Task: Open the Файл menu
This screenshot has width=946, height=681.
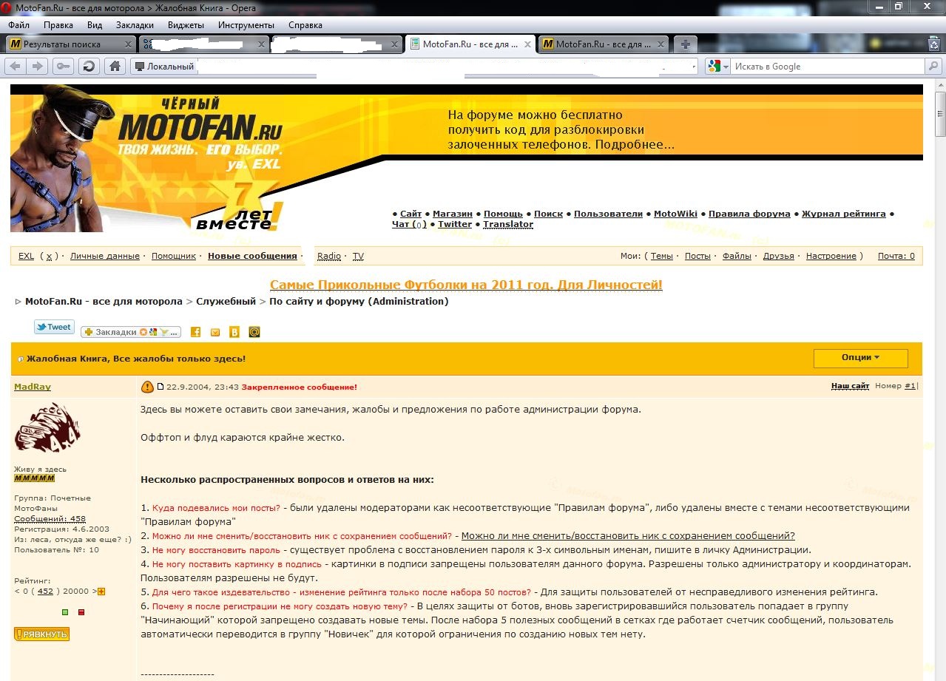Action: [x=18, y=24]
